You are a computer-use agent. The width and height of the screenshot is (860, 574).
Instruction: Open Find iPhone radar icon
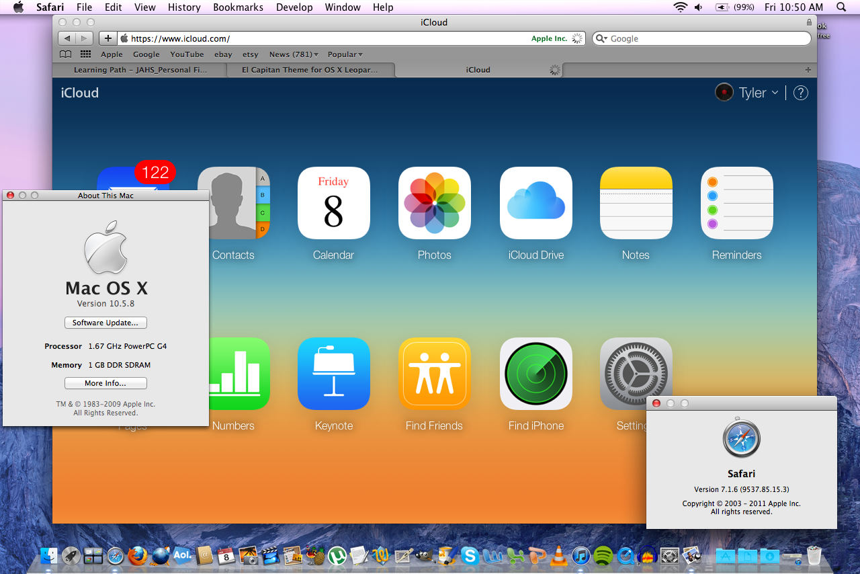[x=536, y=374]
